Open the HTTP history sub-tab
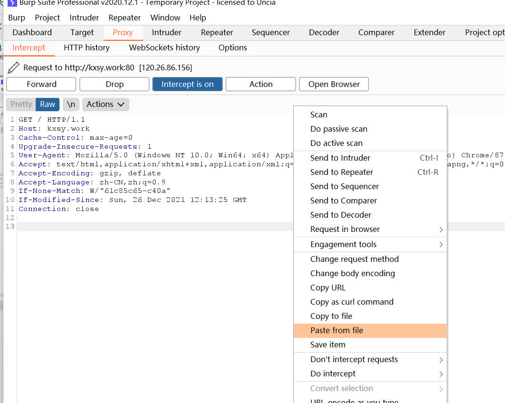Screen dimensions: 505x403 click(87, 48)
